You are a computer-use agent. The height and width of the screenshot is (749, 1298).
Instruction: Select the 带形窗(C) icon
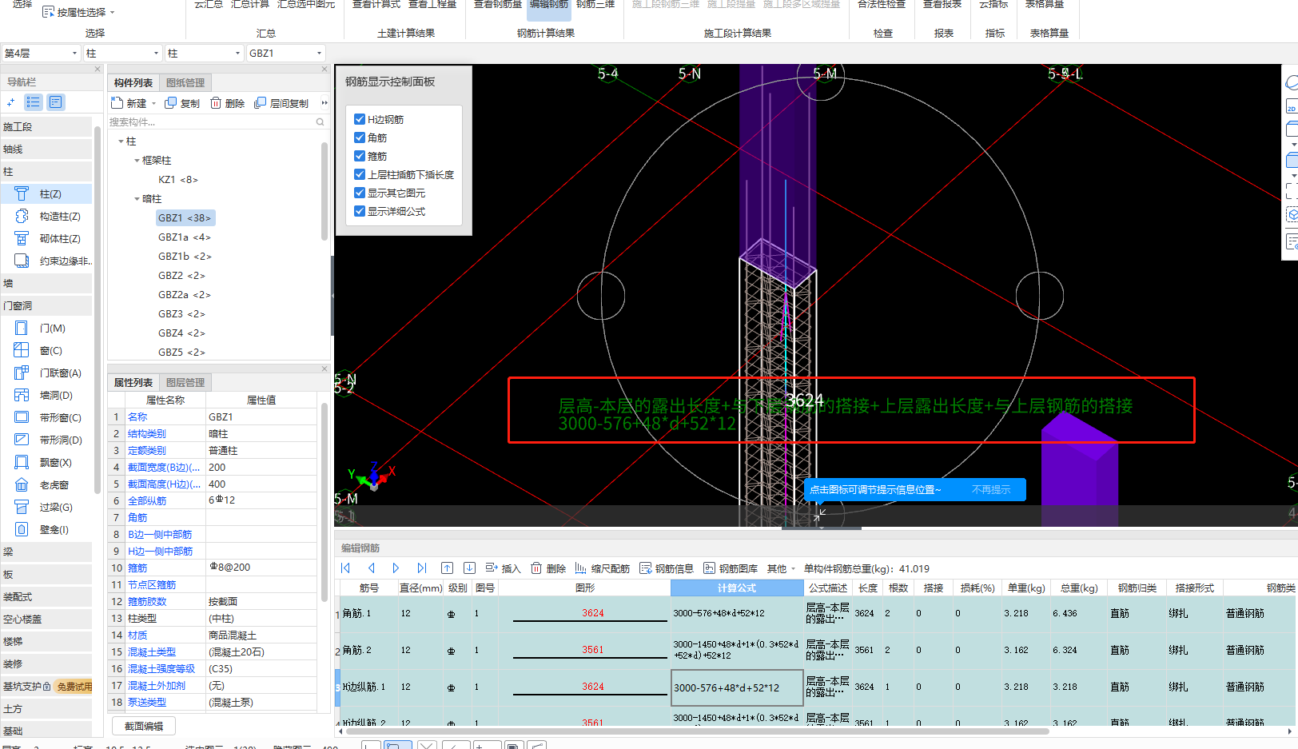[22, 417]
